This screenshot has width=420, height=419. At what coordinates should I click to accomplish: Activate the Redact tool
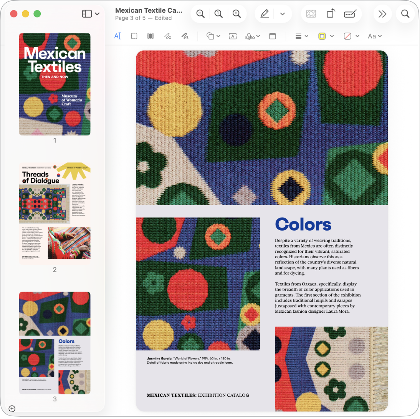pos(311,14)
